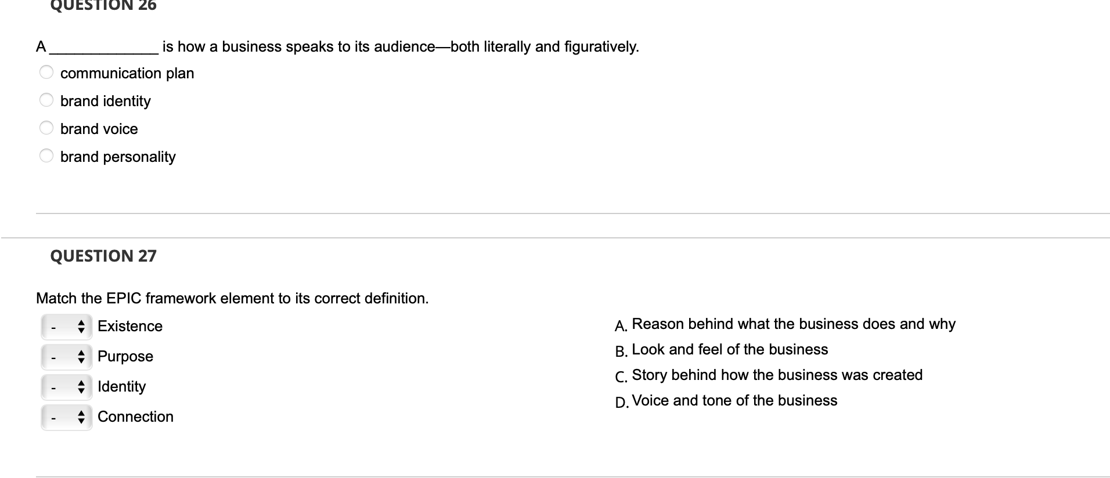
Task: Open the Identity answer dropdown
Action: point(66,387)
